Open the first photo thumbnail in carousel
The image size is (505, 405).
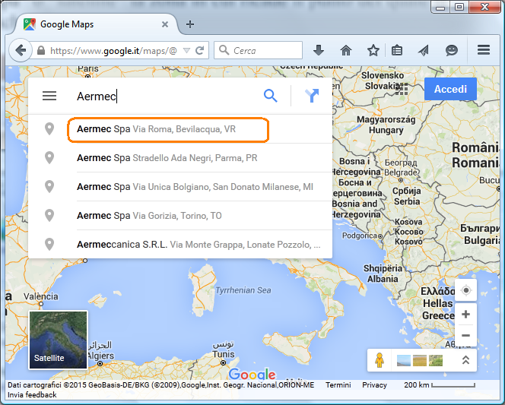coord(404,360)
